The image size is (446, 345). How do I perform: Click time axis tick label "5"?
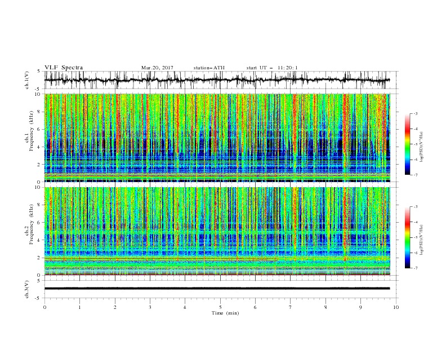[x=220, y=307]
